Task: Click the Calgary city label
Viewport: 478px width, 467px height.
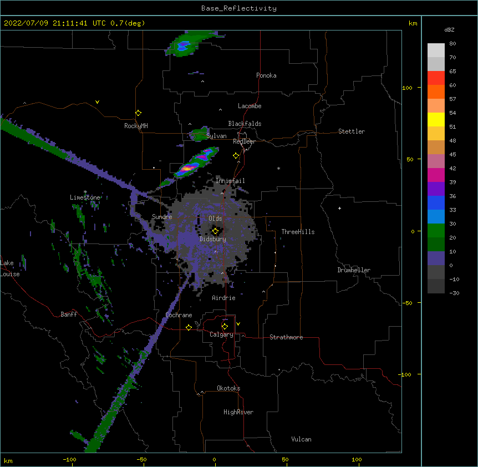Action: tap(221, 334)
